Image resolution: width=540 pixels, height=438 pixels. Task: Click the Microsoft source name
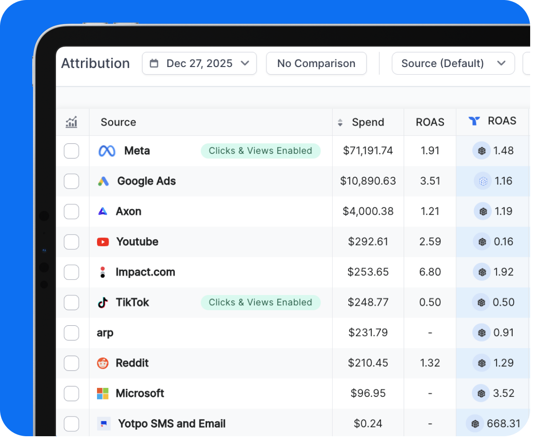140,393
